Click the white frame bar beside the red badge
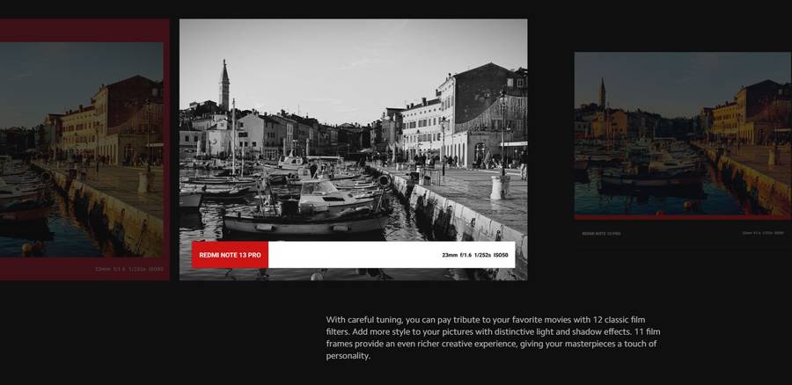Screen dimensions: 792x385 352,255
